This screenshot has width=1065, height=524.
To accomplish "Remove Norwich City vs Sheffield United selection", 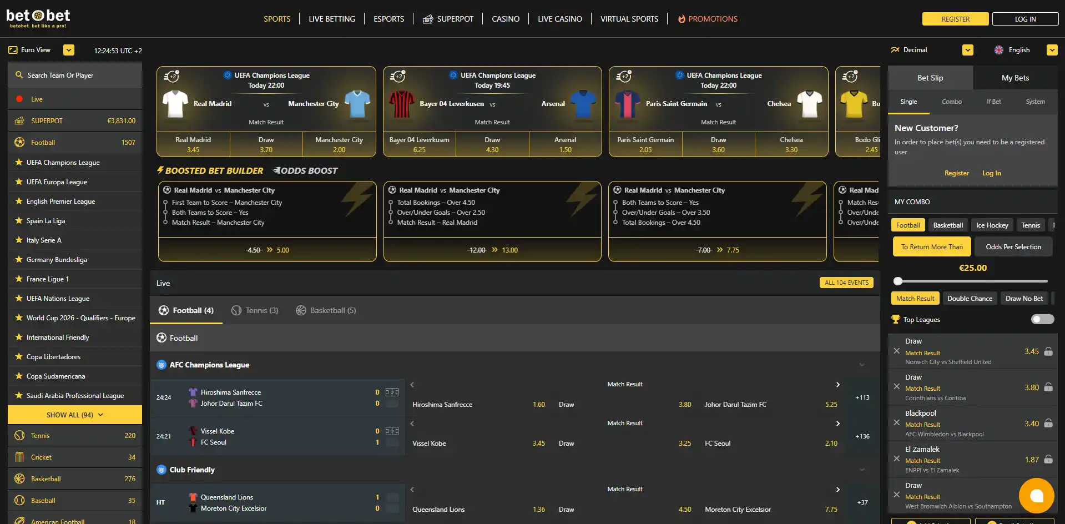I will 896,351.
